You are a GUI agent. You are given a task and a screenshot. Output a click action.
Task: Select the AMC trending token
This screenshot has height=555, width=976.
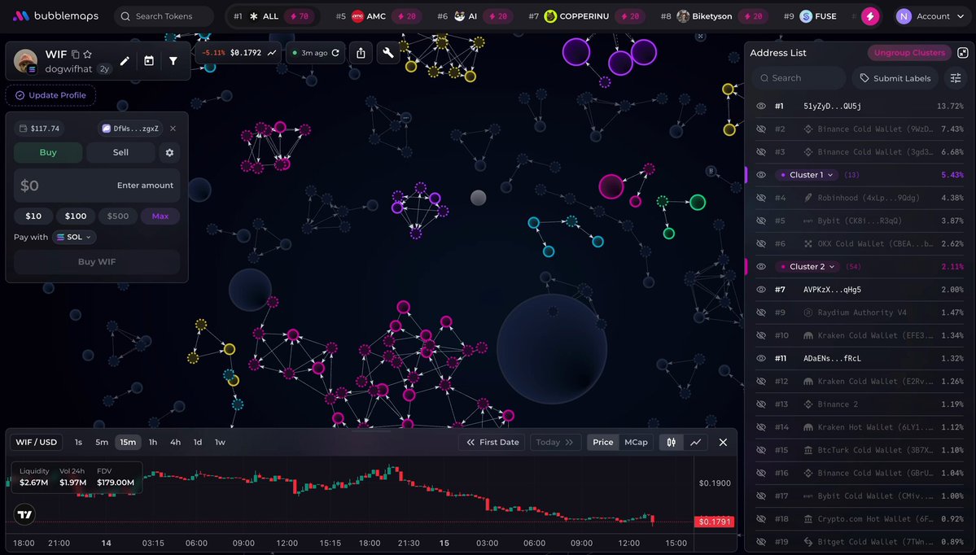point(377,16)
